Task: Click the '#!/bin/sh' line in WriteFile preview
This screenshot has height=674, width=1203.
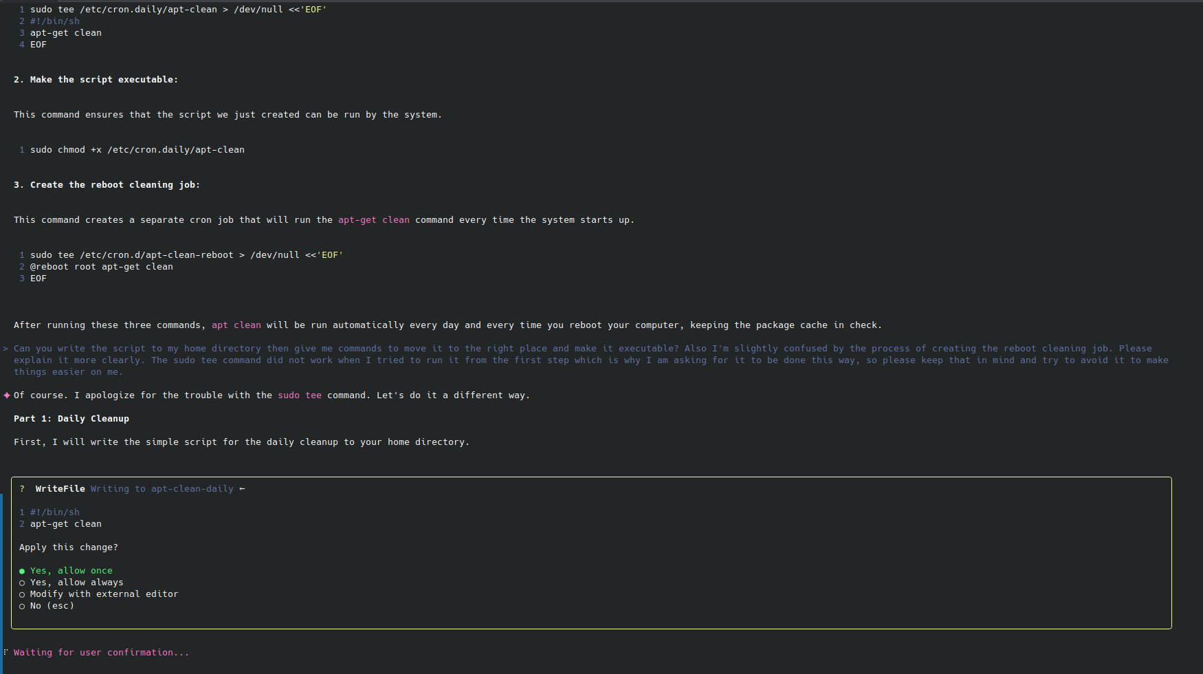Action: [55, 512]
